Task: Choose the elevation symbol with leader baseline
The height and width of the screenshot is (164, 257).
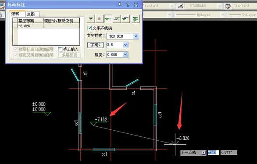Action: pos(108,19)
